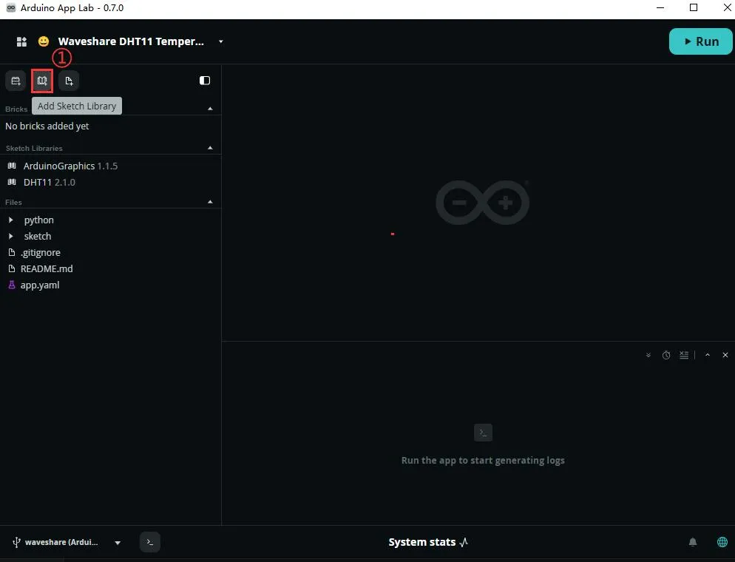Click the scroll to bottom logs icon

pos(648,355)
